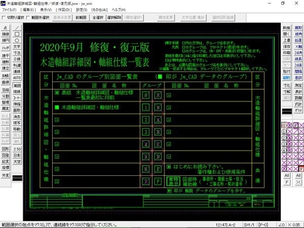
Task: Click the 全選択 select all button
Action: tap(98, 18)
